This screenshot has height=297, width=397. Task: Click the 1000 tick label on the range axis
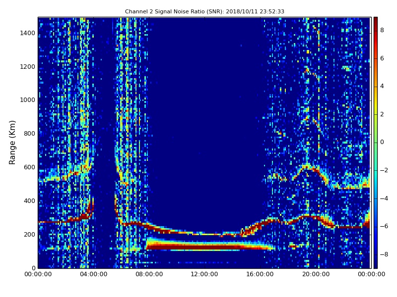click(28, 100)
